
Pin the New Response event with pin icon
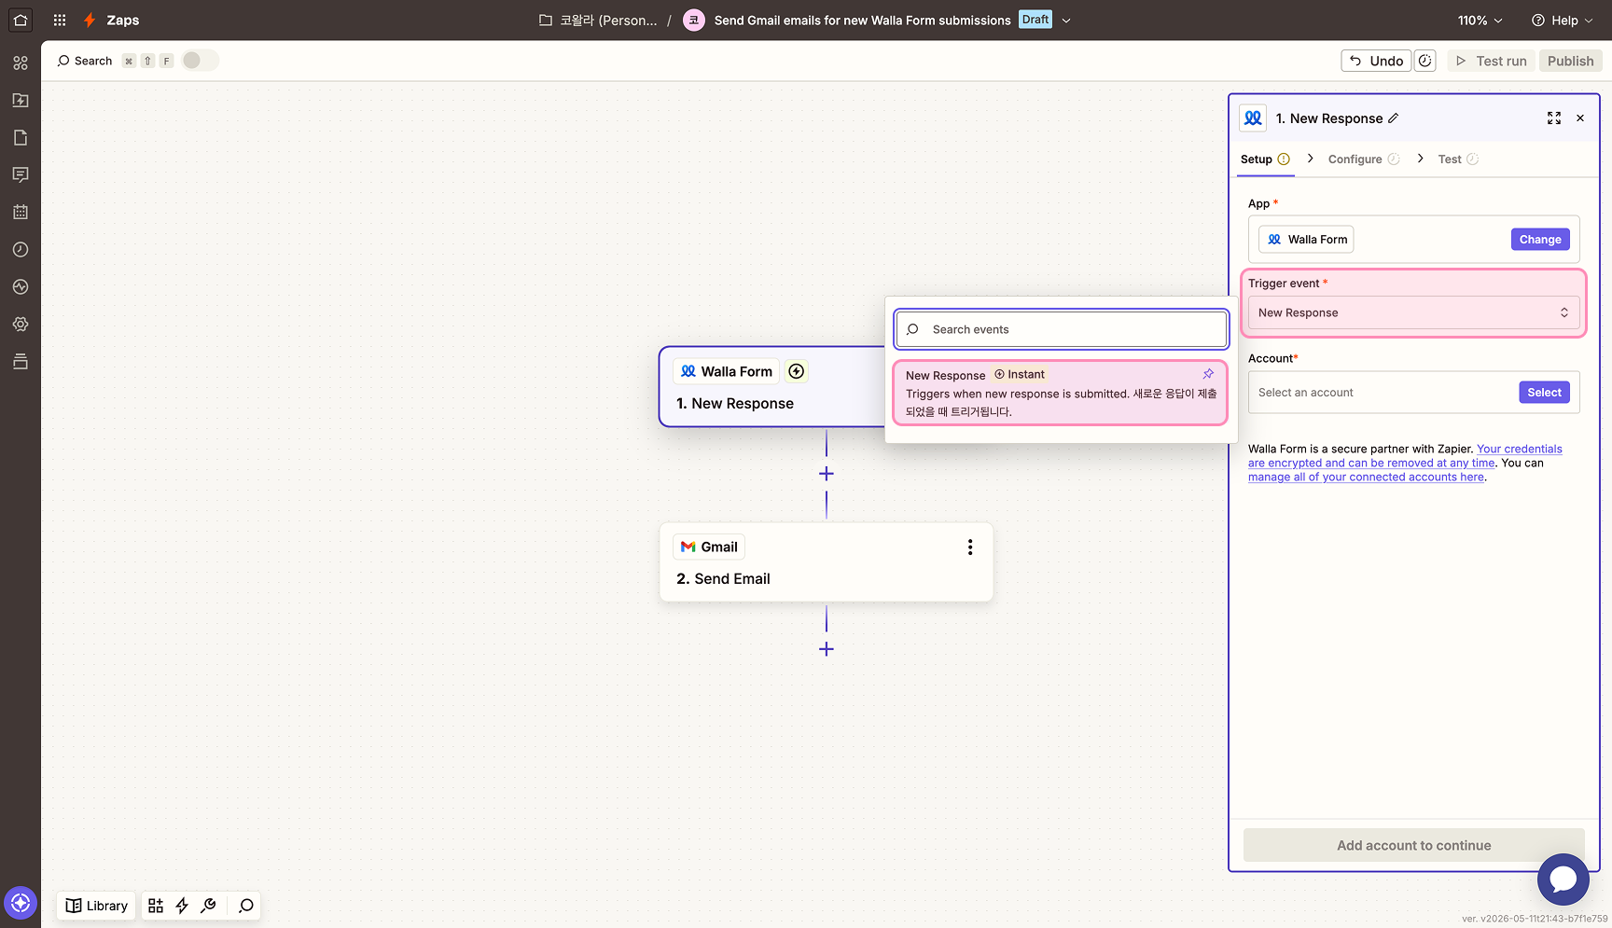click(1208, 374)
